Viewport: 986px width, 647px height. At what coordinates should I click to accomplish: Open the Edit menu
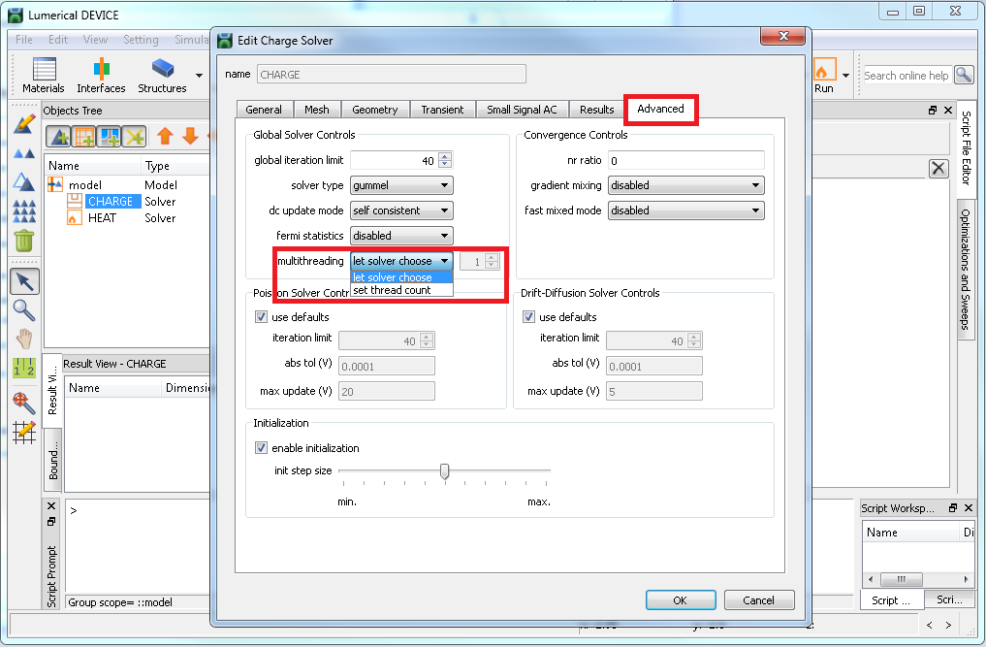(58, 40)
